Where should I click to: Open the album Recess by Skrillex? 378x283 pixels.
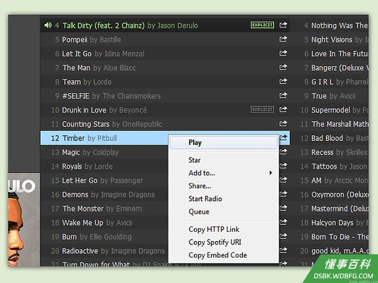322,152
